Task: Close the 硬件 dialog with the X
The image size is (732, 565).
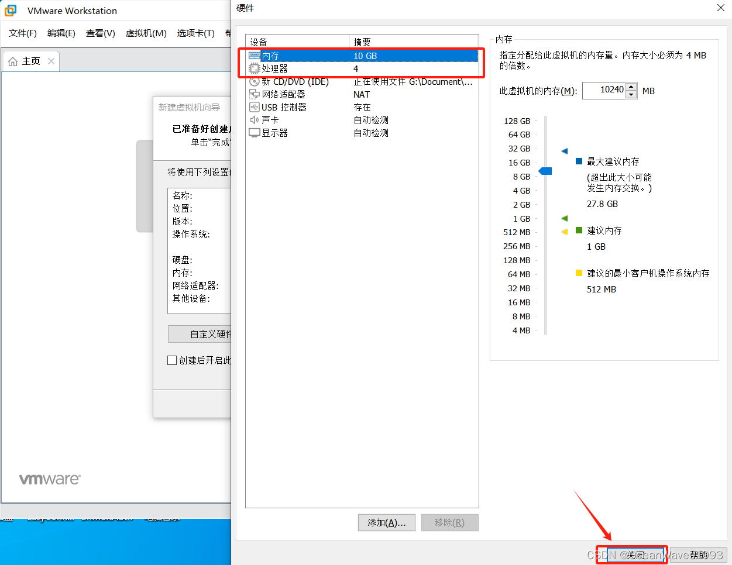Action: point(721,8)
